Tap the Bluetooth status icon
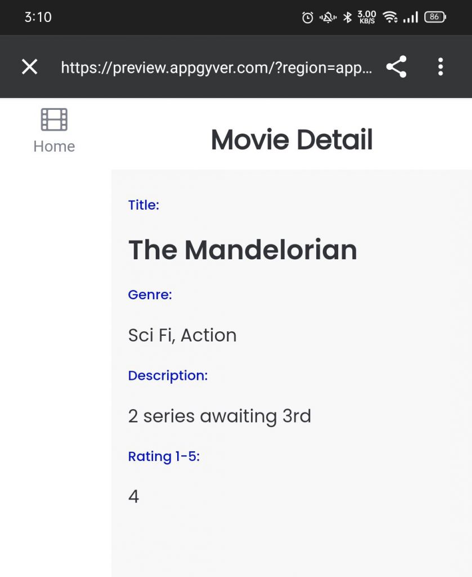This screenshot has width=472, height=577. point(348,17)
